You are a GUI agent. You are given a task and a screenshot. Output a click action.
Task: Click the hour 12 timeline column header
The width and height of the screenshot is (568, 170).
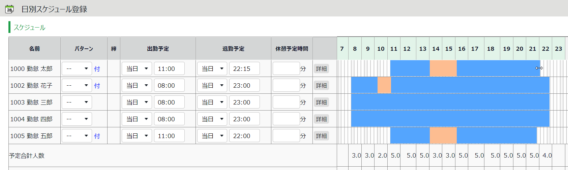[407, 49]
